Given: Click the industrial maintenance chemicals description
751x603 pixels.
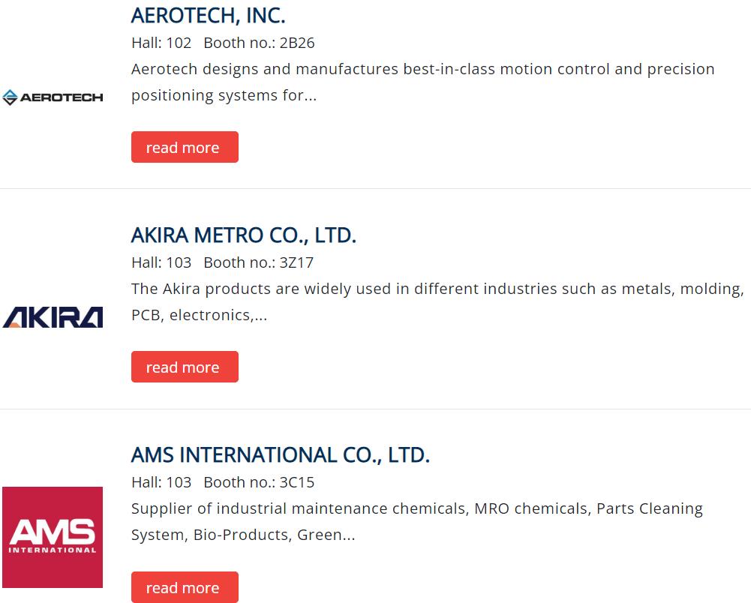Looking at the screenshot, I should (x=417, y=522).
